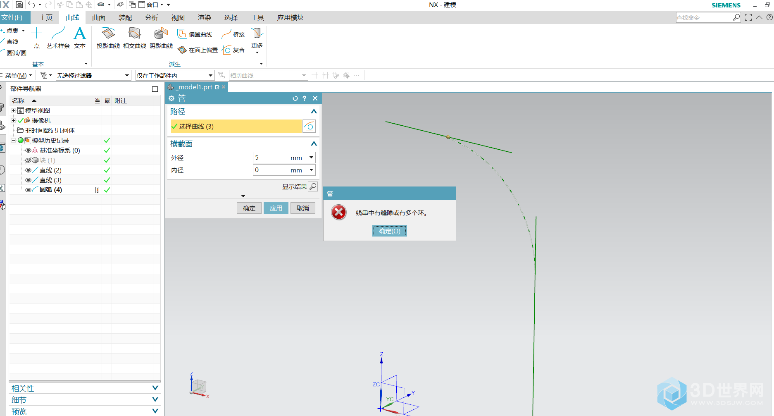Open help for the Tube dialog
Viewport: 774px width, 416px height.
[x=305, y=98]
